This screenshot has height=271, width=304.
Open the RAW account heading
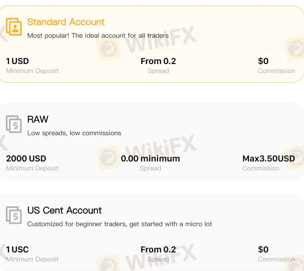[x=38, y=119]
